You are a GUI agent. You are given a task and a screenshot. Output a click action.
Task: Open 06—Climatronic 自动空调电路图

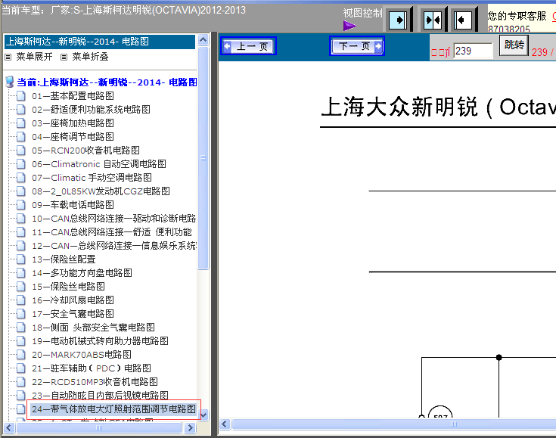point(98,164)
